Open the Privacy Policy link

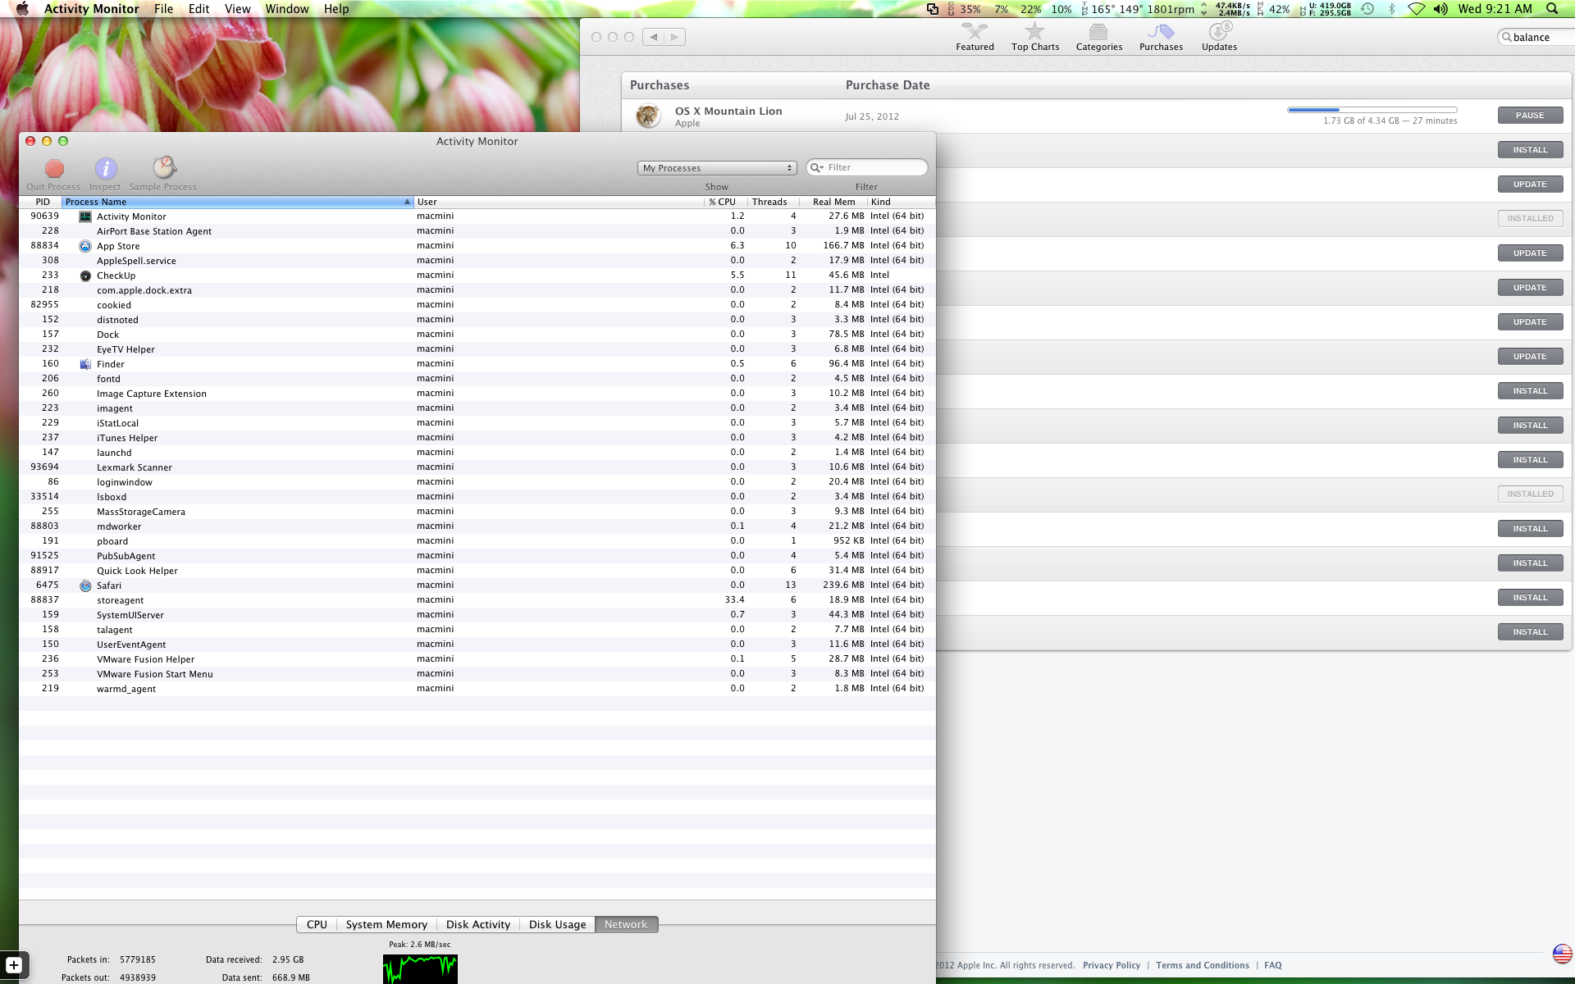click(x=1111, y=965)
